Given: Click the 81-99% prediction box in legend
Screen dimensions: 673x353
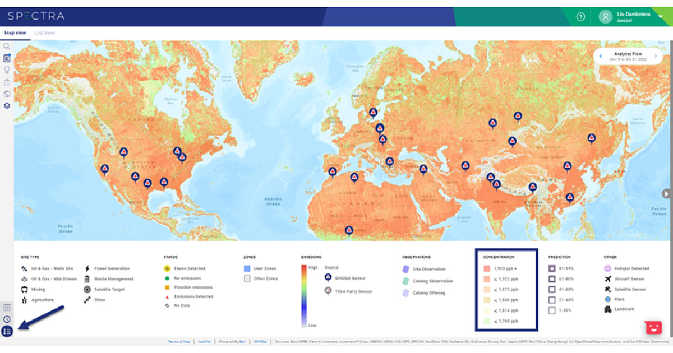Looking at the screenshot, I should [x=552, y=268].
